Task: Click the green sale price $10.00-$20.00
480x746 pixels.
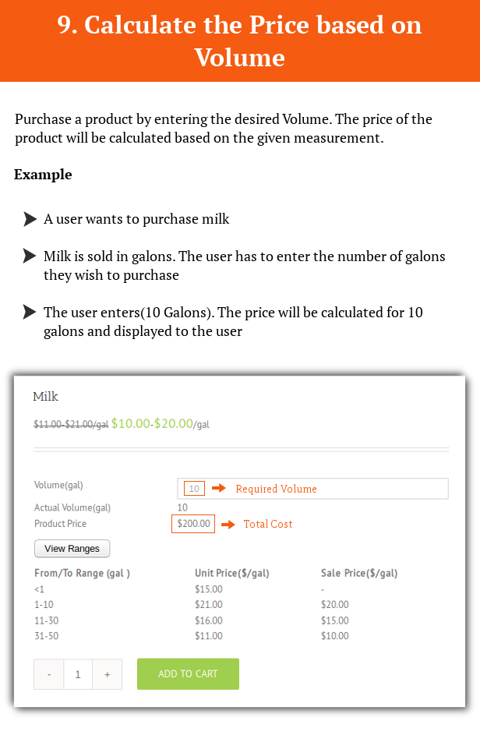Action: point(152,423)
